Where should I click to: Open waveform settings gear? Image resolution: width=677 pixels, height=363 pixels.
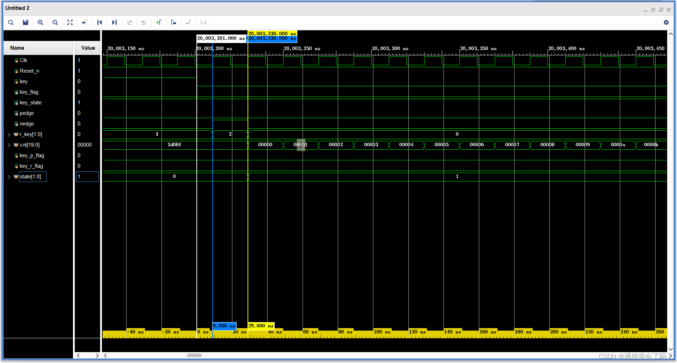(x=666, y=23)
